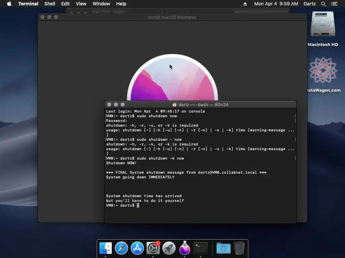Click the 'Password:' prompt line
The image size is (345, 258).
117,121
